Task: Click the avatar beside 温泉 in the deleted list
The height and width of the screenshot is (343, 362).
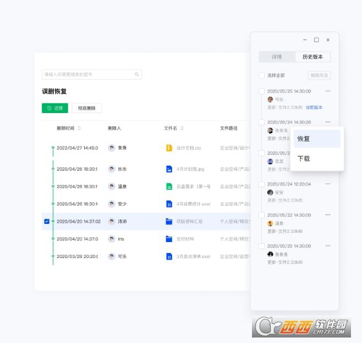Action: (x=112, y=187)
